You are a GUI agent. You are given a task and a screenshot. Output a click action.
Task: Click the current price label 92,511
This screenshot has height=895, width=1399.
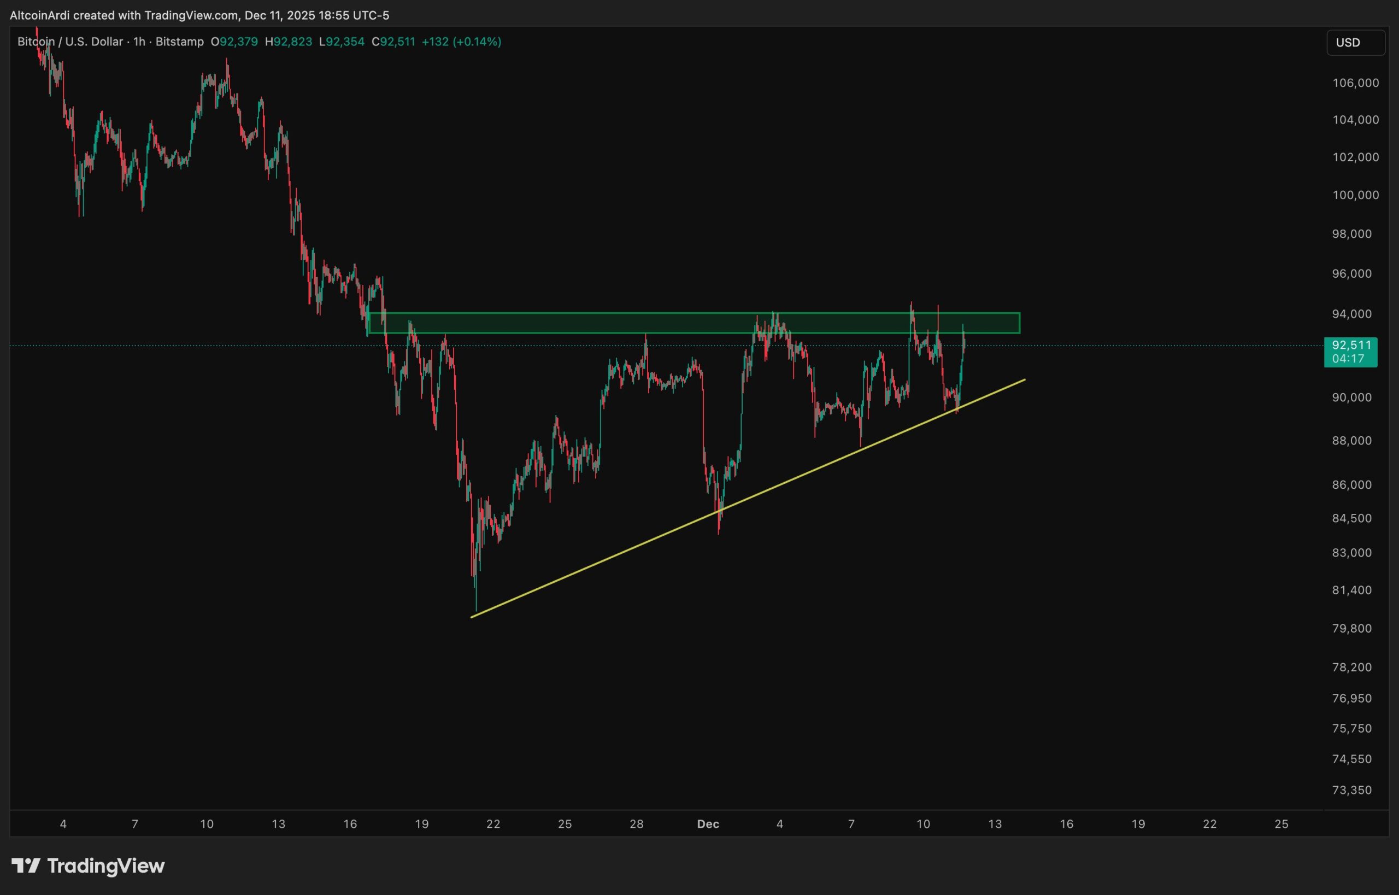tap(1351, 352)
